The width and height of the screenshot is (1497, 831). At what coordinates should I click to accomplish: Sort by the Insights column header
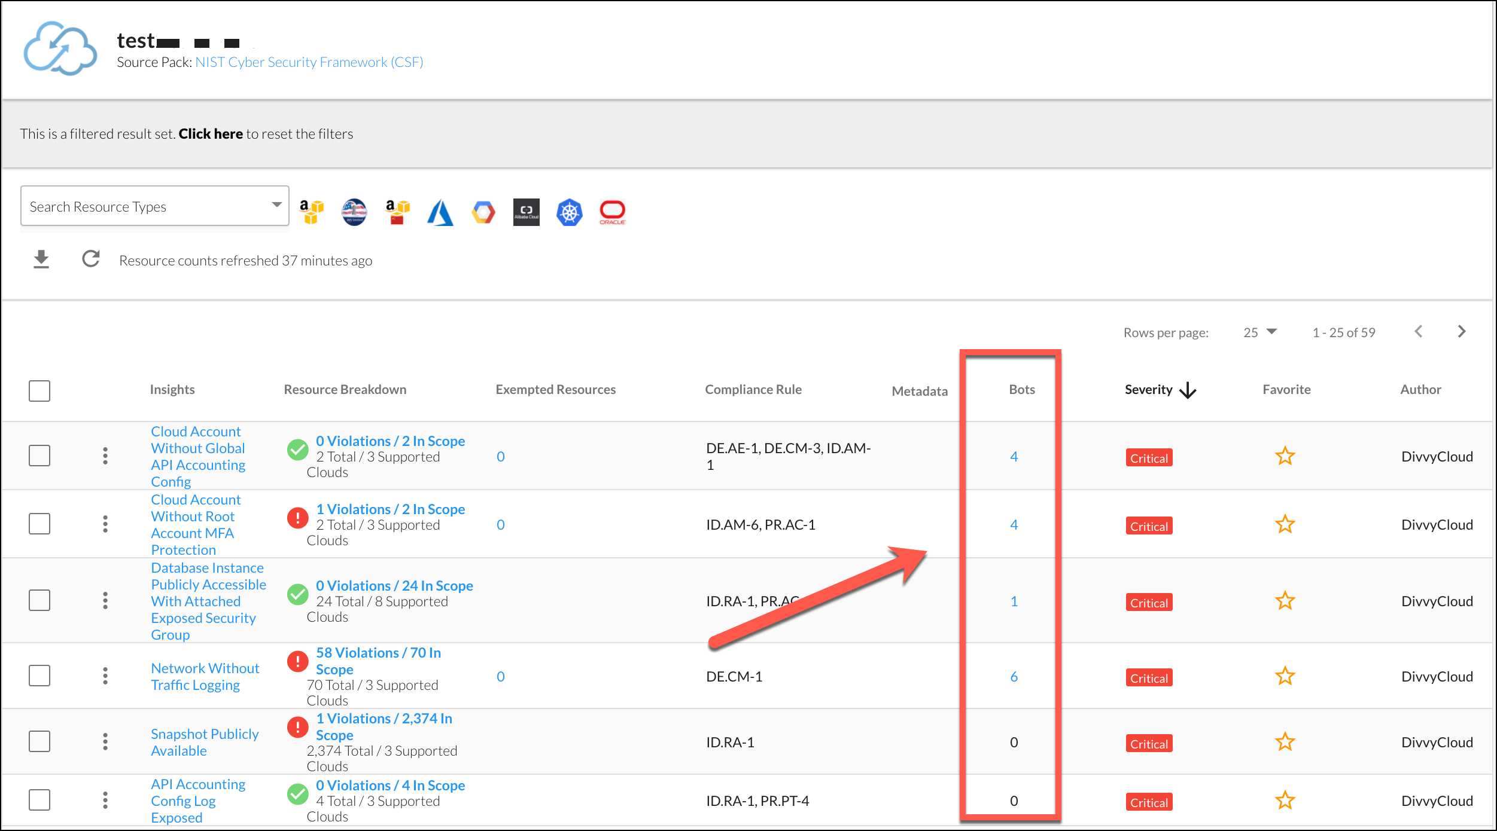[172, 390]
